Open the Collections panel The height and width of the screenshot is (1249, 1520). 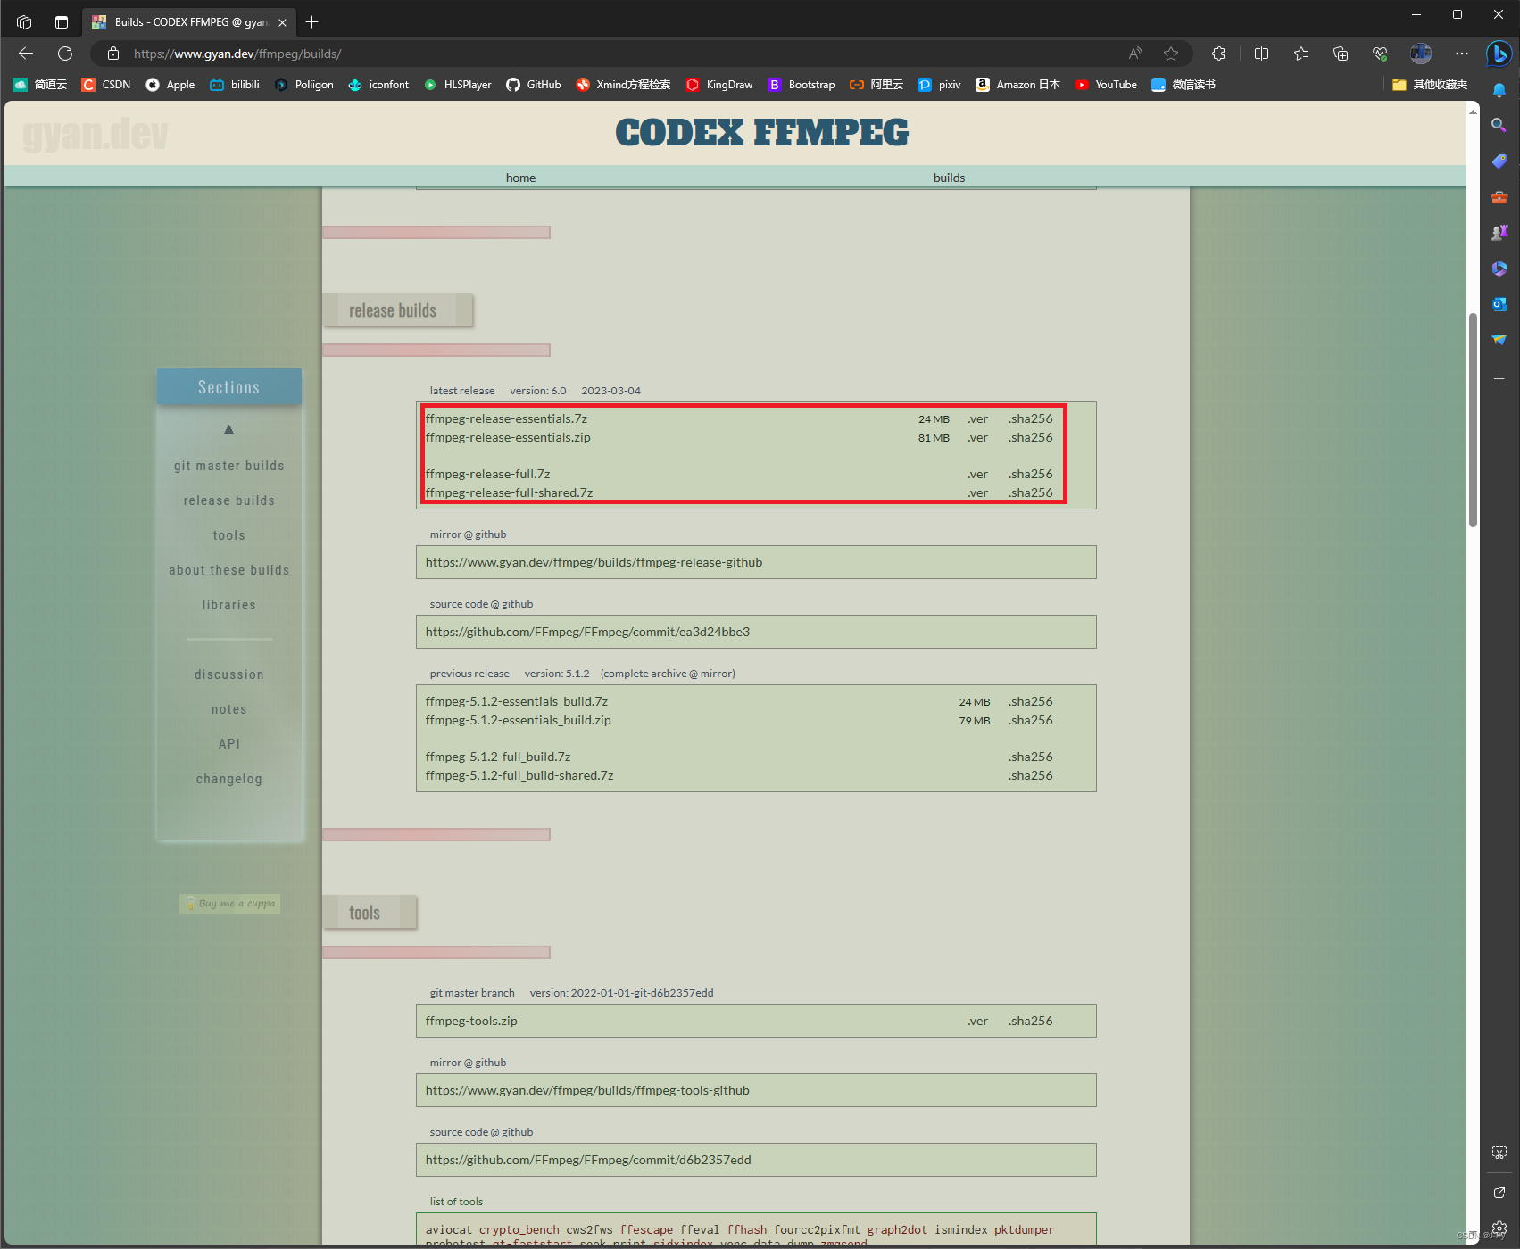(x=1341, y=54)
